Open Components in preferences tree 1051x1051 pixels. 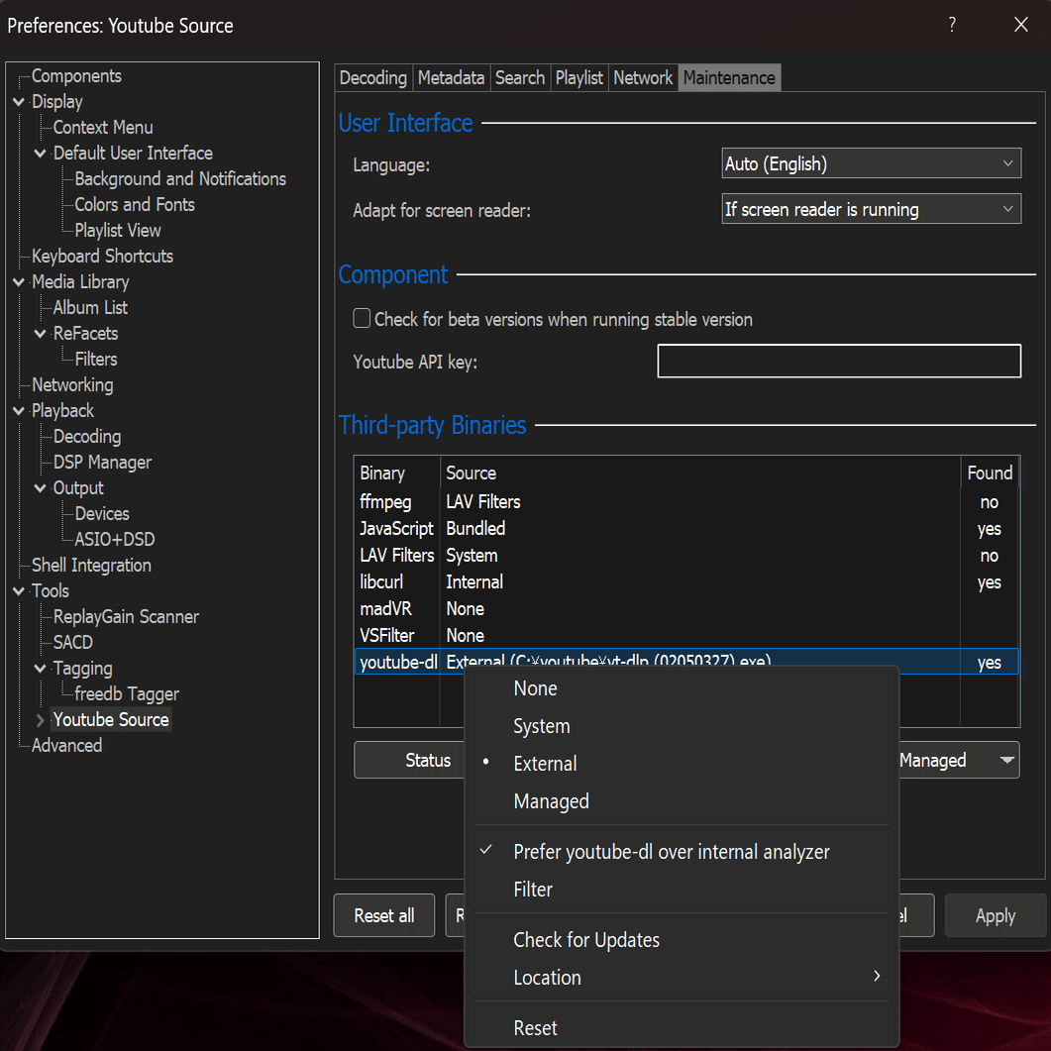(x=76, y=75)
